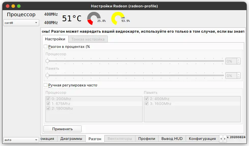Click the Память label above frequency list
Screen dimensions: 249x146
150,93
